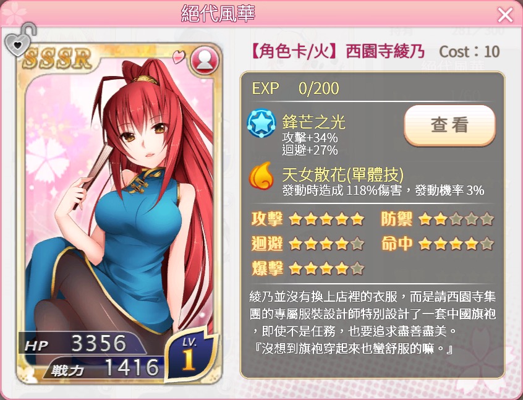Toggle the heart lock favorite icon
The width and height of the screenshot is (523, 400).
coord(20,40)
